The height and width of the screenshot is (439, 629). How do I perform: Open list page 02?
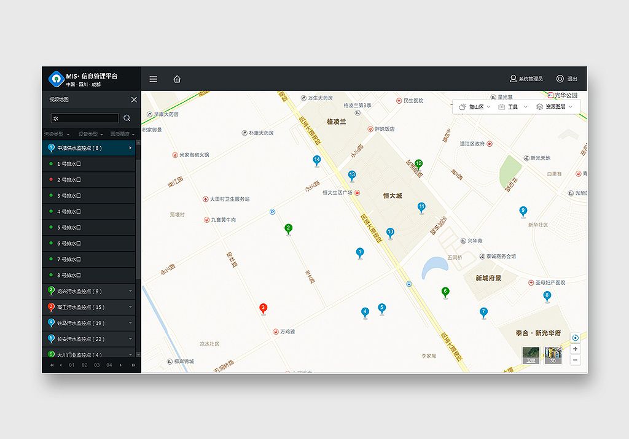click(x=84, y=365)
